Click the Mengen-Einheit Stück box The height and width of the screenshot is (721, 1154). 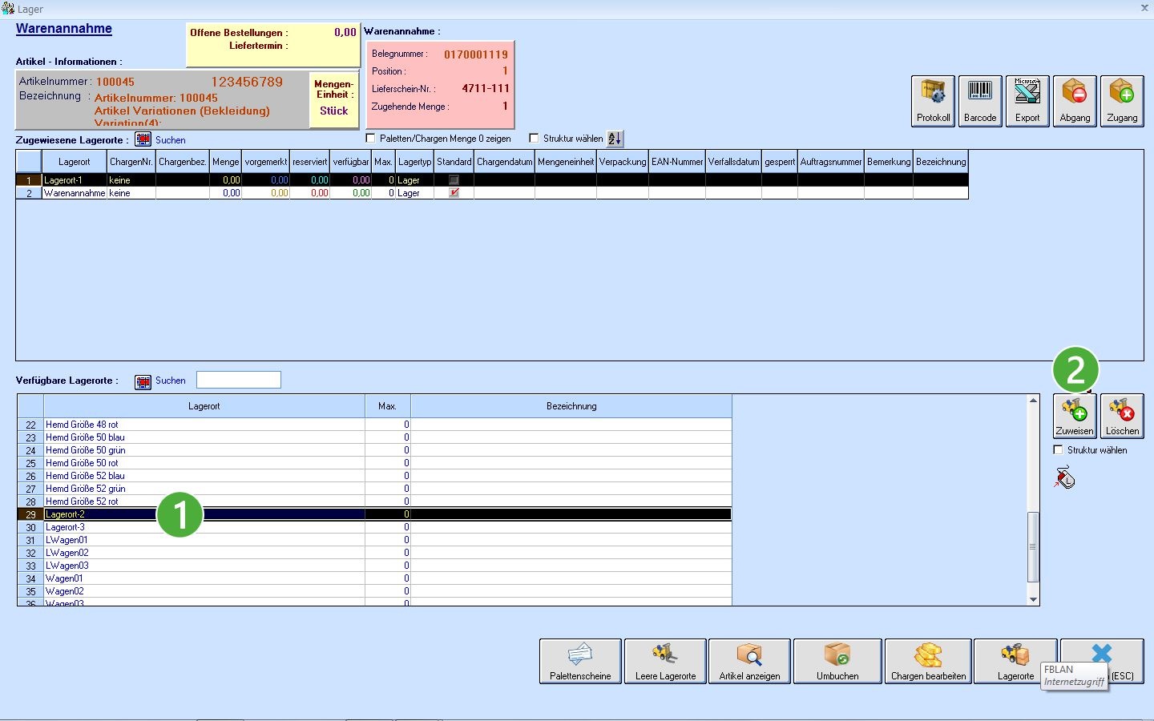(x=333, y=99)
